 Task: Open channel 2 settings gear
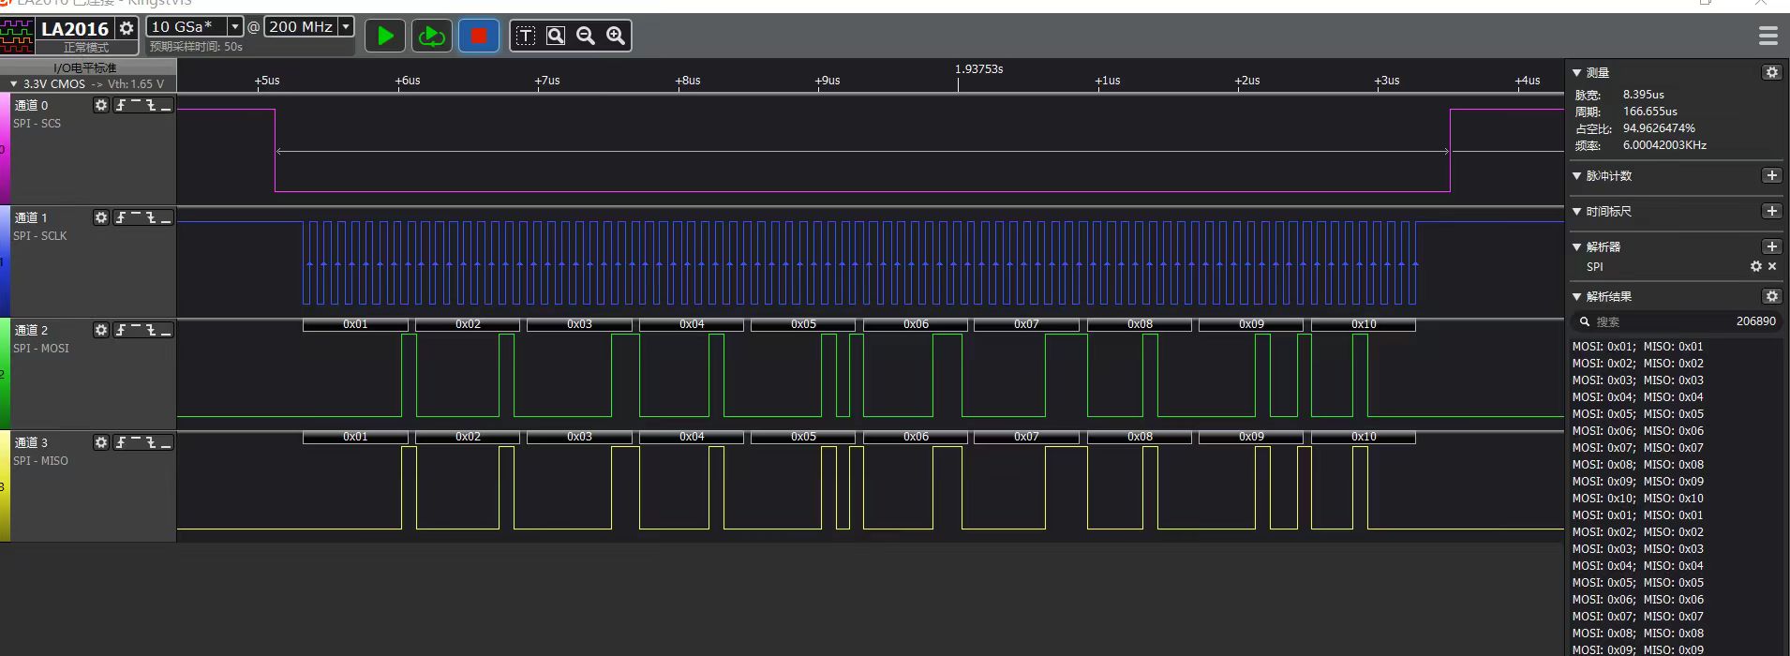[101, 330]
